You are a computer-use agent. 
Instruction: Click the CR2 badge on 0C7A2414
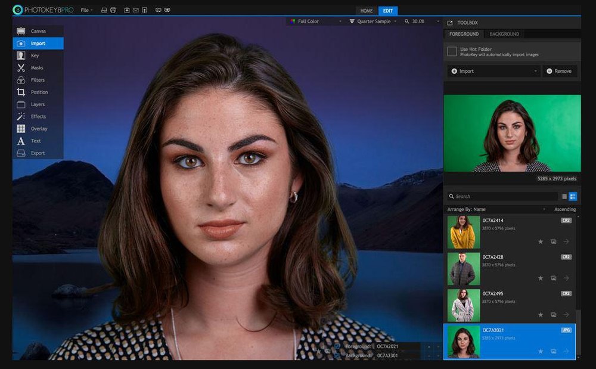(x=566, y=221)
